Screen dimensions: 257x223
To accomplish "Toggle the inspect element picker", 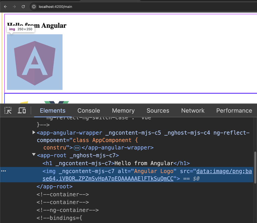I will pos(8,111).
